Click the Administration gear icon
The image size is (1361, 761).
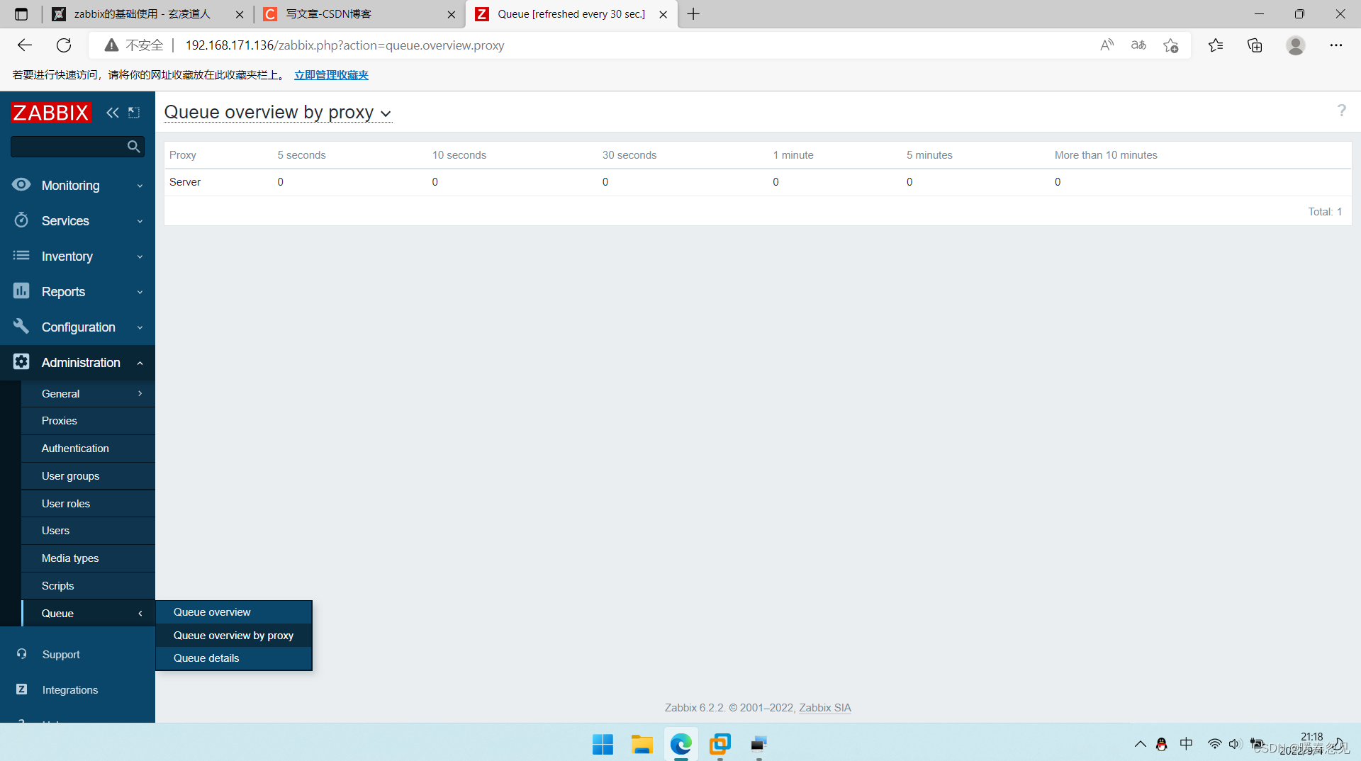pos(21,362)
